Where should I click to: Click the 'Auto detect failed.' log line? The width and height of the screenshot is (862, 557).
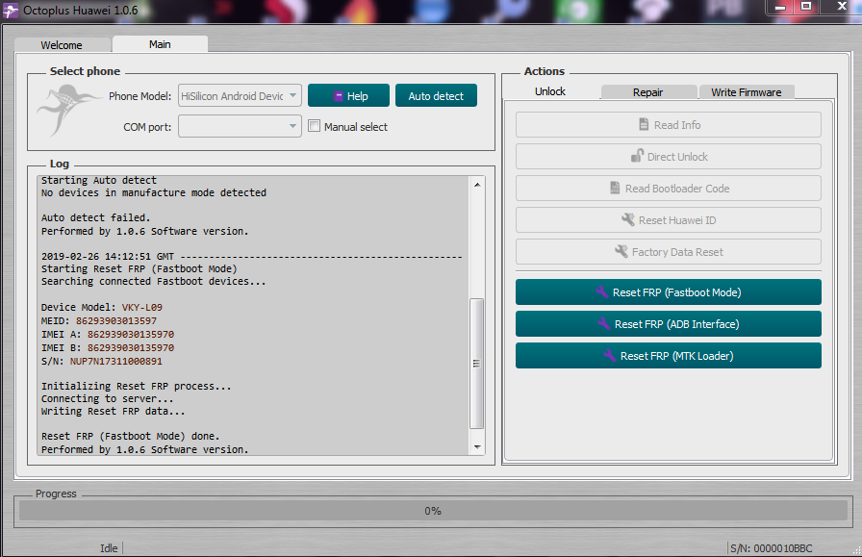[95, 217]
